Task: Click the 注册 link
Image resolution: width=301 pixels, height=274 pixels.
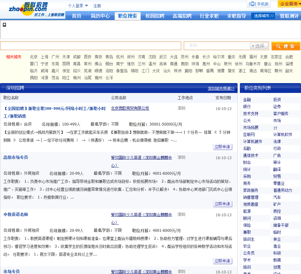Action: 97,6
